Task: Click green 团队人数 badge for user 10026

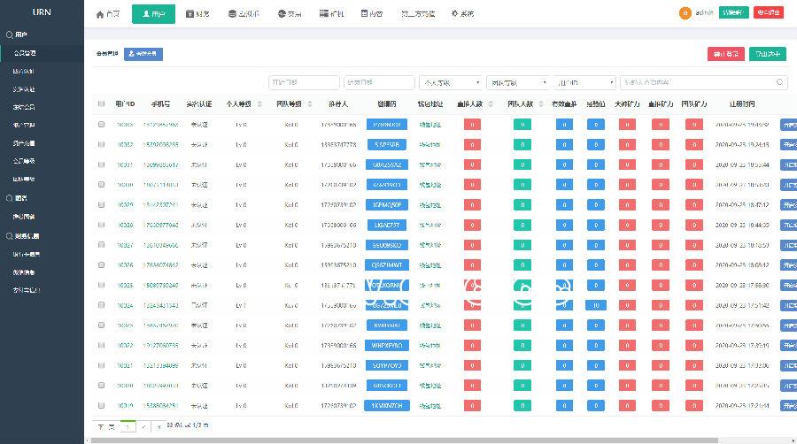Action: [x=522, y=264]
